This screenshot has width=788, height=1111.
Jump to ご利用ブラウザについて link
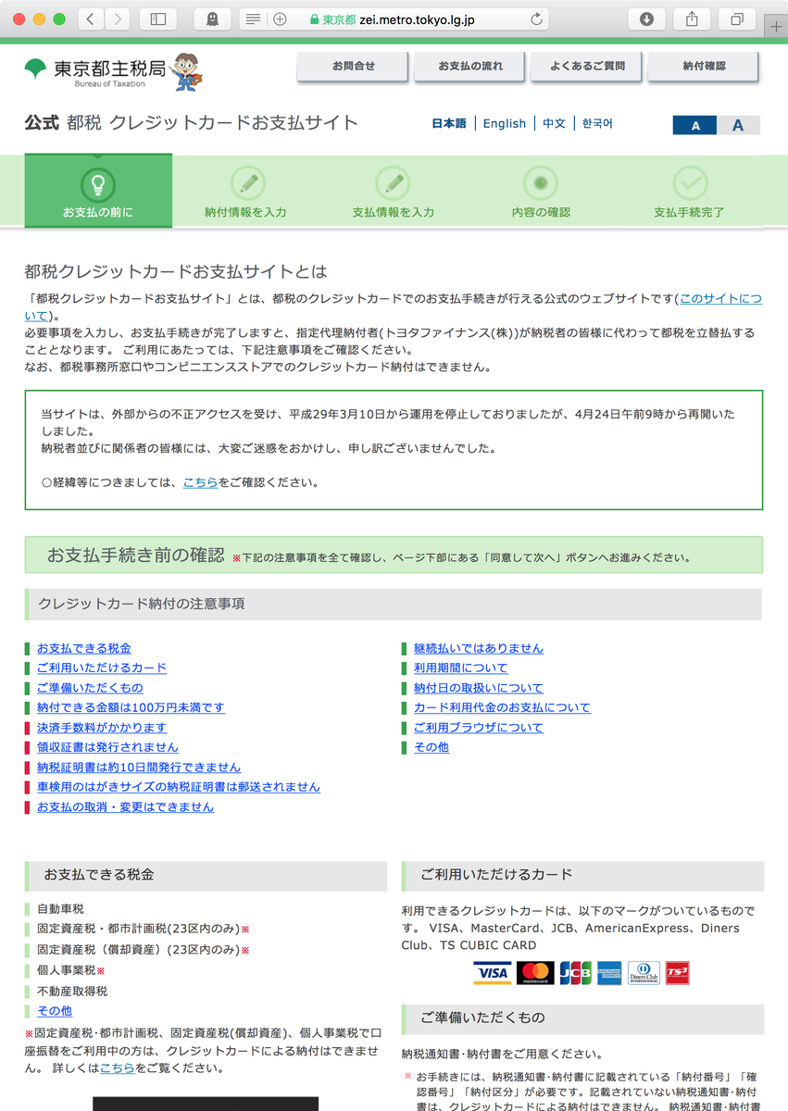479,728
